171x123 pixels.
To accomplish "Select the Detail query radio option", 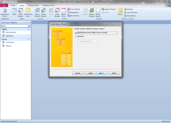I will pyautogui.click(x=76, y=33).
